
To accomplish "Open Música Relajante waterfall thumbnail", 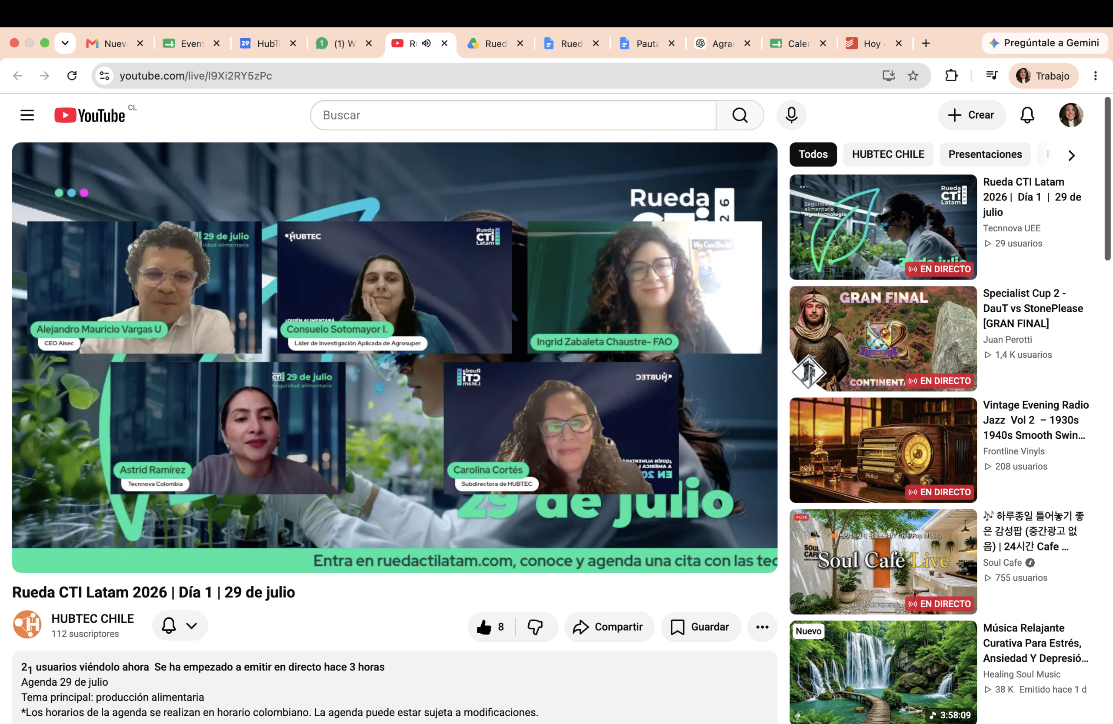I will click(x=883, y=672).
